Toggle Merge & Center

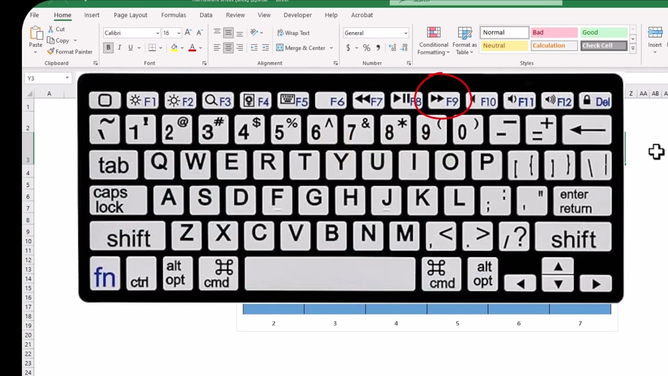pyautogui.click(x=301, y=48)
